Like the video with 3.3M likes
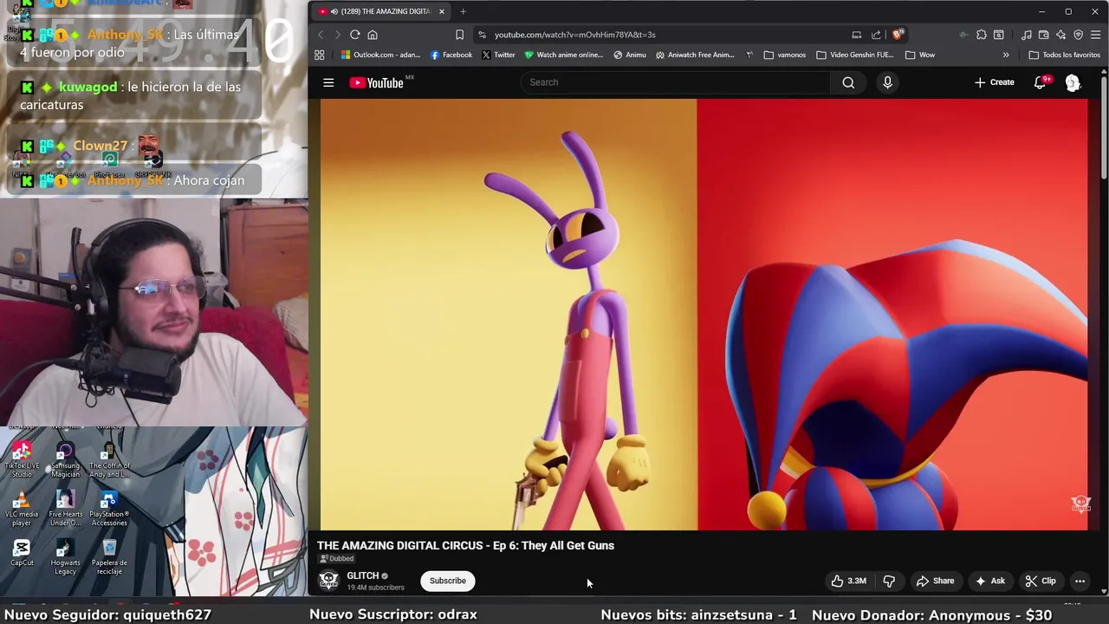1109x624 pixels. point(849,581)
